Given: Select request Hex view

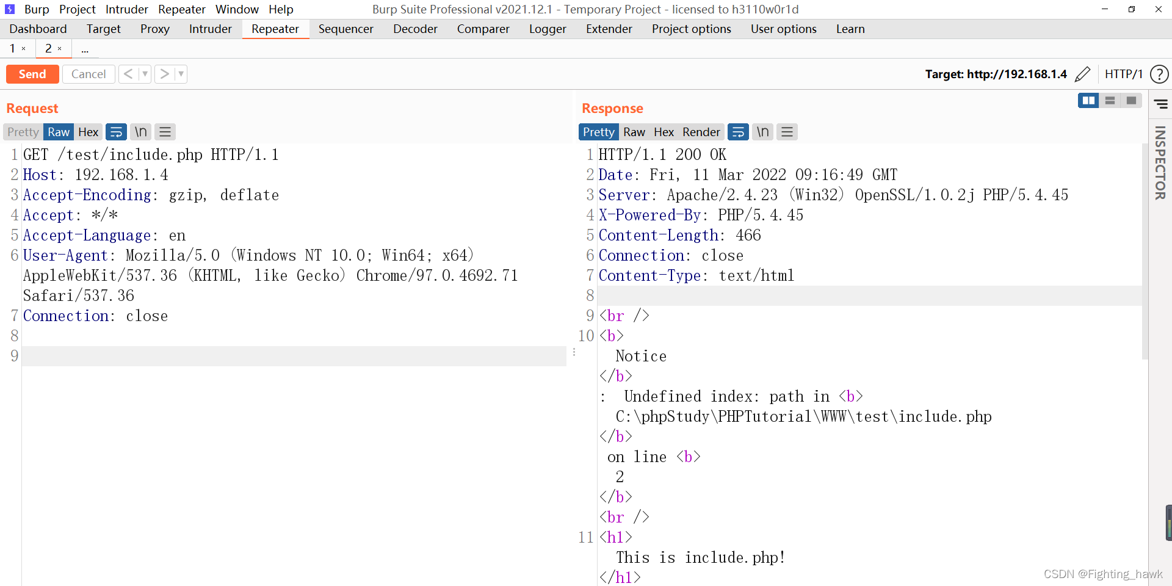Looking at the screenshot, I should pyautogui.click(x=89, y=132).
